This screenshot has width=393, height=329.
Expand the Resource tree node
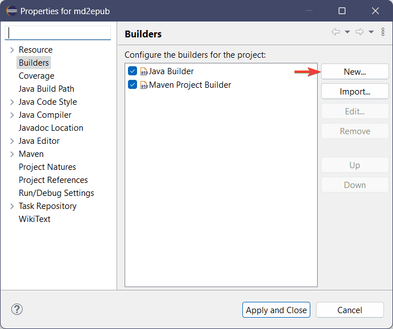[12, 50]
